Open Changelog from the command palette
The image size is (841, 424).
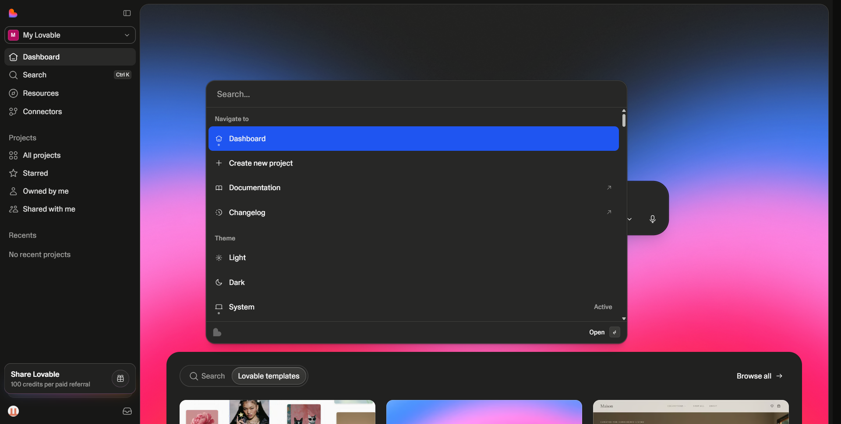coord(413,212)
